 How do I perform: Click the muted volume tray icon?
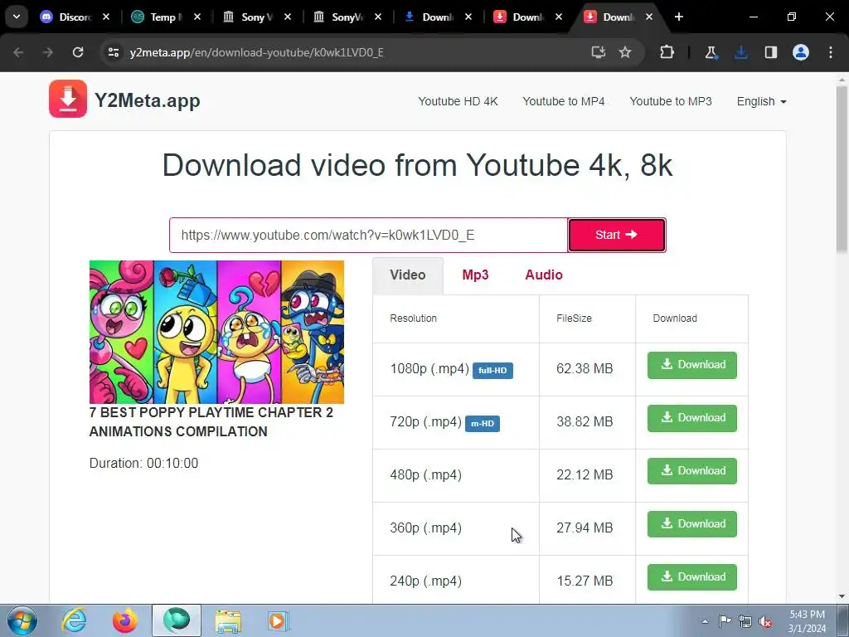click(x=765, y=621)
